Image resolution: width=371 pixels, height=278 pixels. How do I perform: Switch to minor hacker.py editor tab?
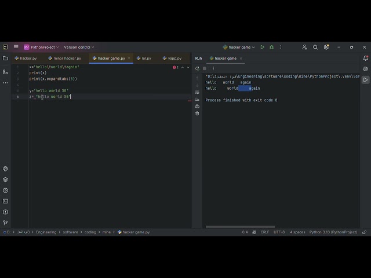click(64, 58)
